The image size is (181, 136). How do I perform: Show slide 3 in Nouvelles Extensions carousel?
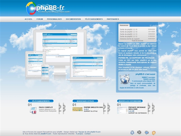(154, 109)
